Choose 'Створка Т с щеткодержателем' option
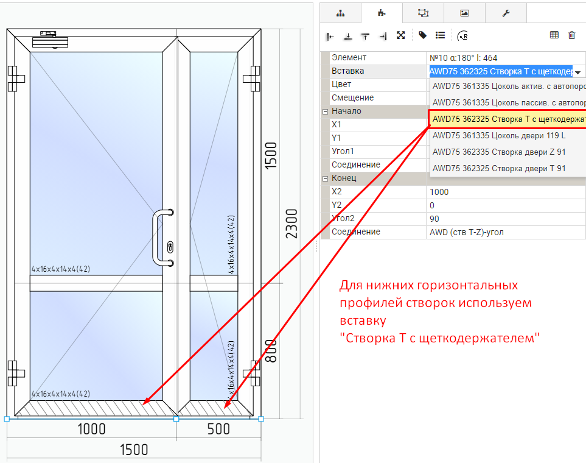Image resolution: width=586 pixels, height=463 pixels. (509, 119)
